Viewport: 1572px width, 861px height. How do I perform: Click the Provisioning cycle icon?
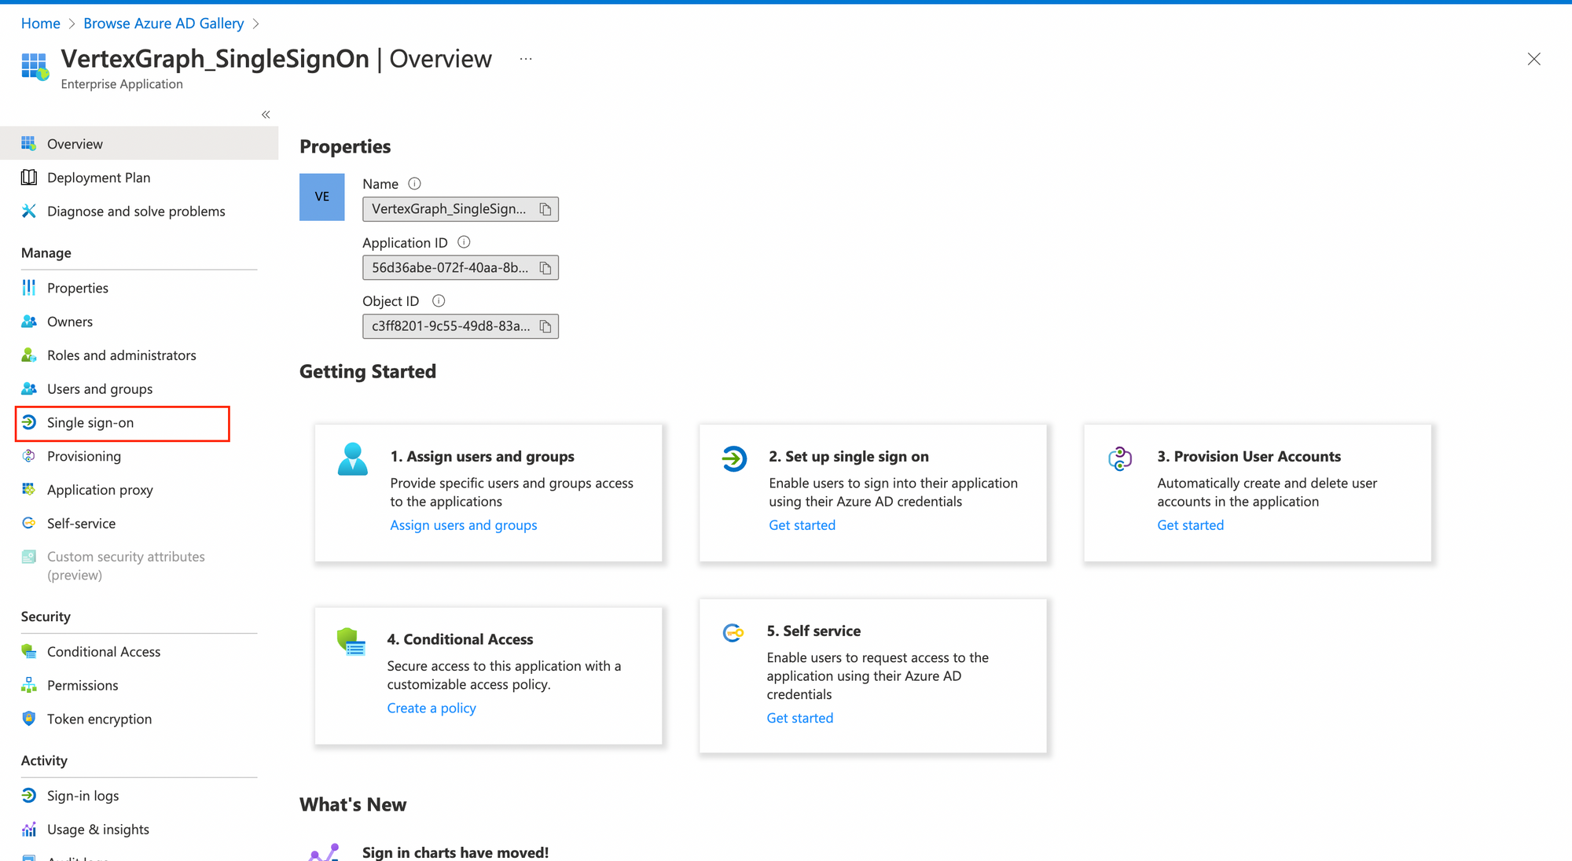(29, 456)
